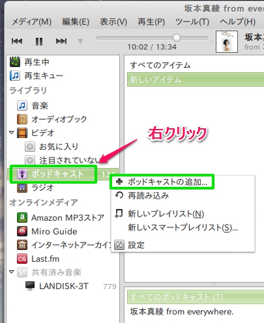Click the Amazon MP3ストア icon
The height and width of the screenshot is (323, 264).
point(22,218)
